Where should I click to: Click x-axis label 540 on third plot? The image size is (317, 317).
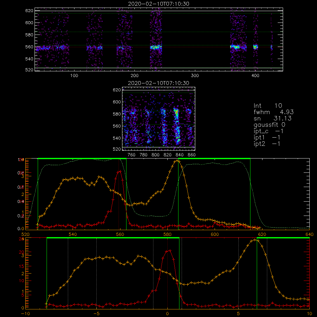tap(73, 235)
